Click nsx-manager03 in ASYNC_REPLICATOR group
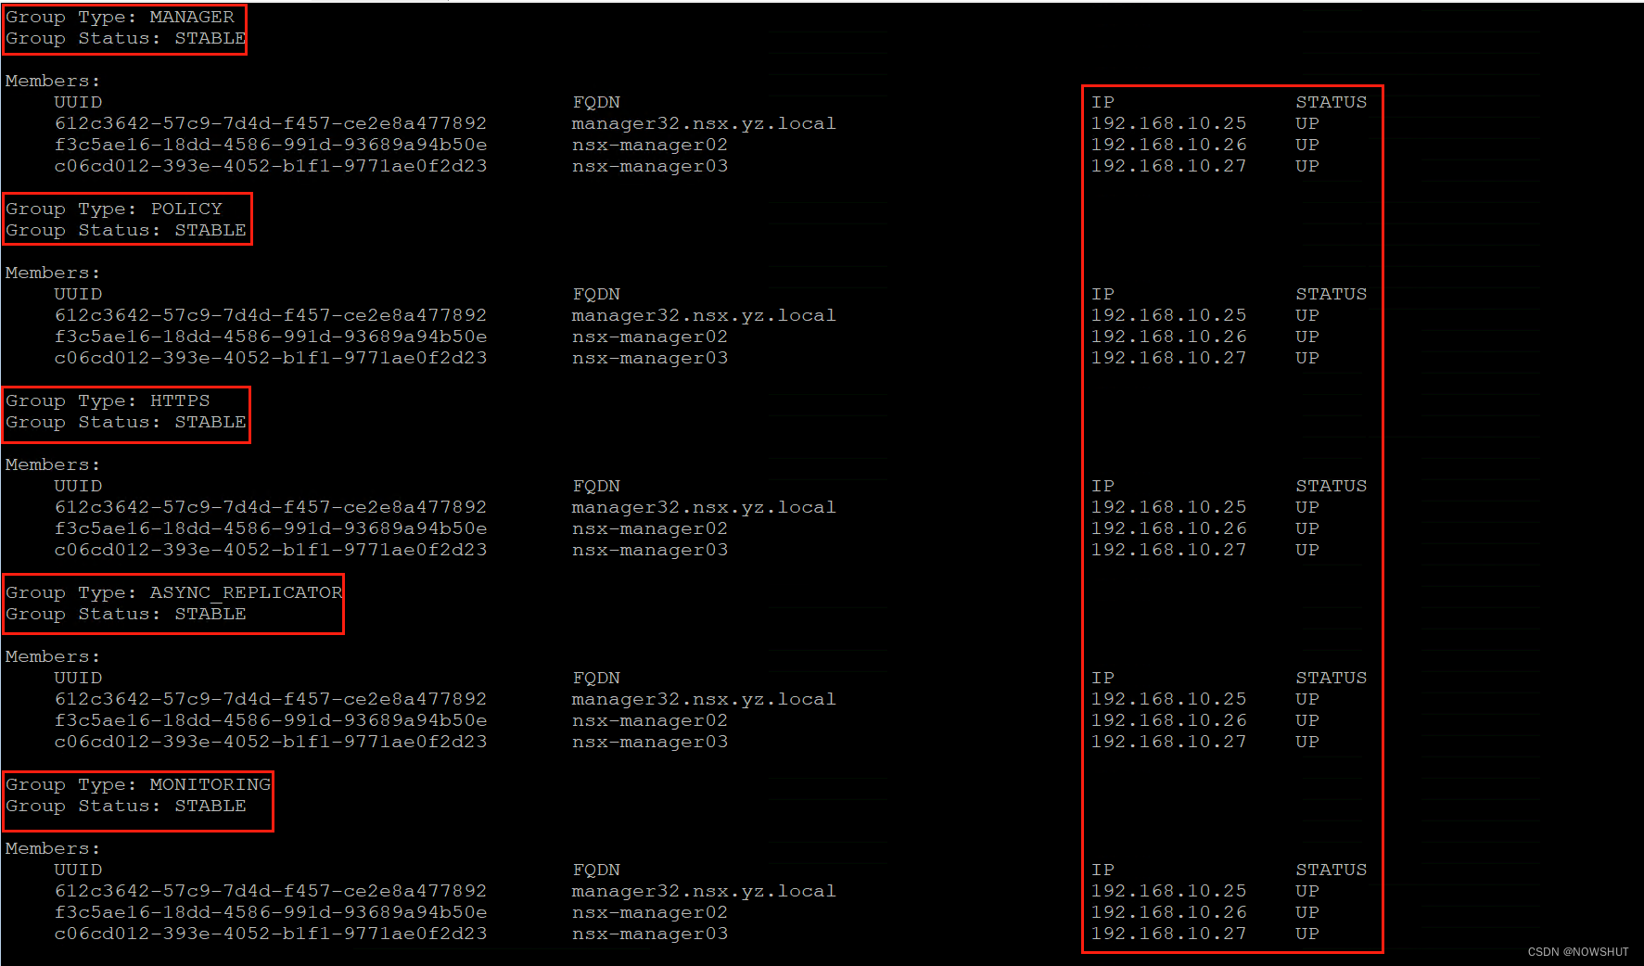 (650, 742)
